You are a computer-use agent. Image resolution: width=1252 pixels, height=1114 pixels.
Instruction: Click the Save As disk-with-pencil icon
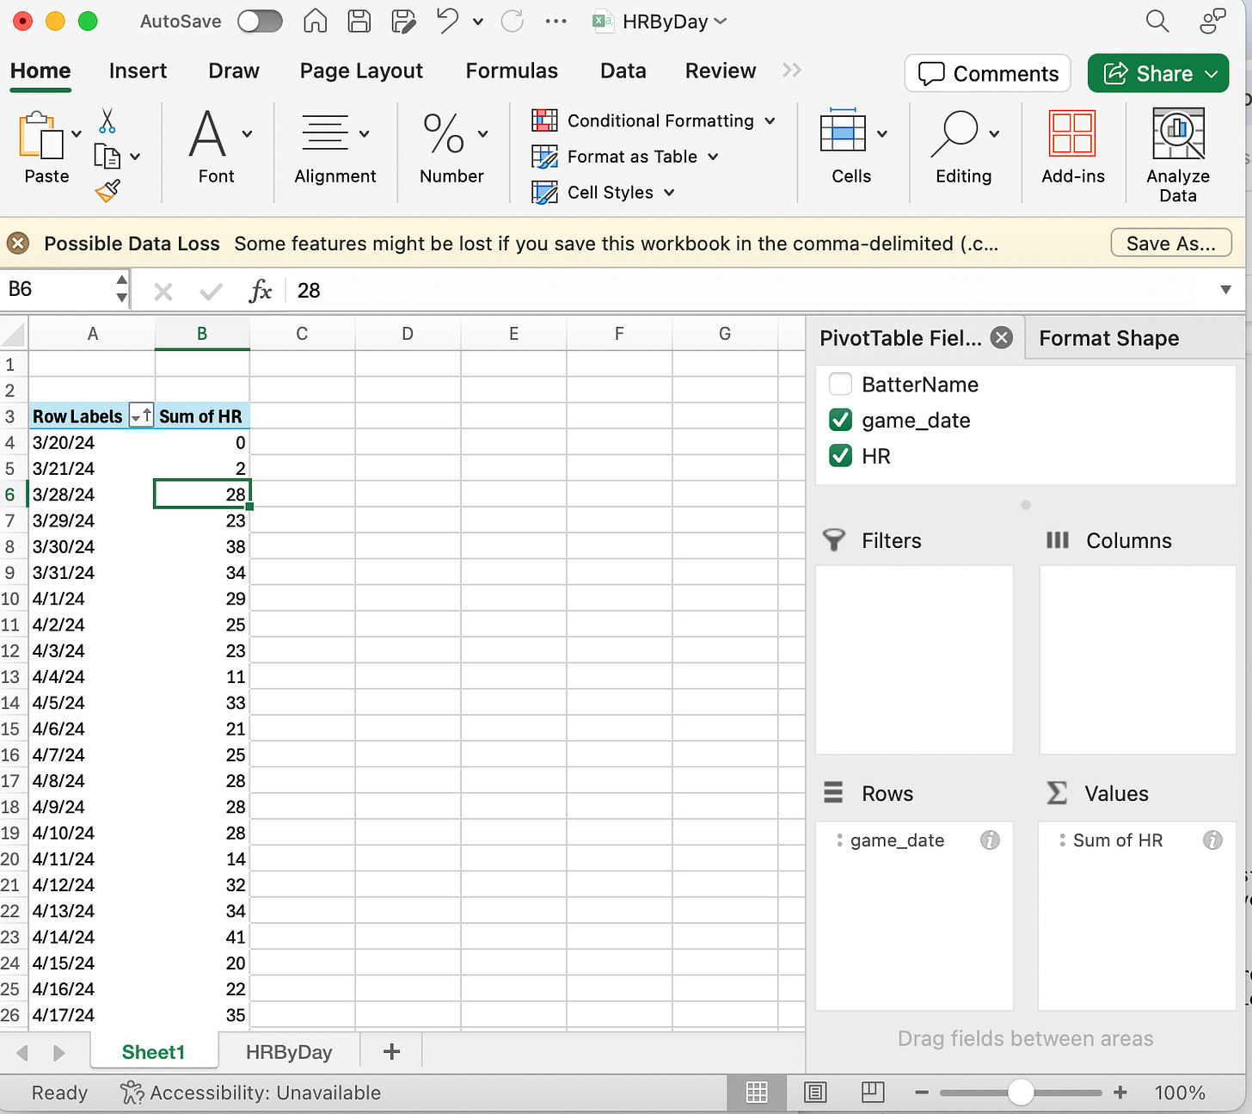click(x=403, y=21)
